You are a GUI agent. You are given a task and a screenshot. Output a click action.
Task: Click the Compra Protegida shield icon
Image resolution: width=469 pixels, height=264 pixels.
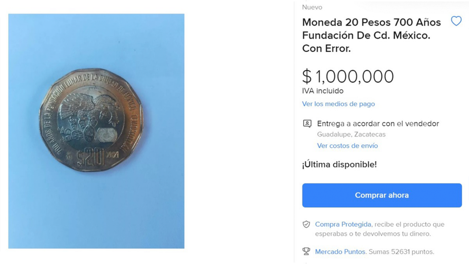coord(306,224)
